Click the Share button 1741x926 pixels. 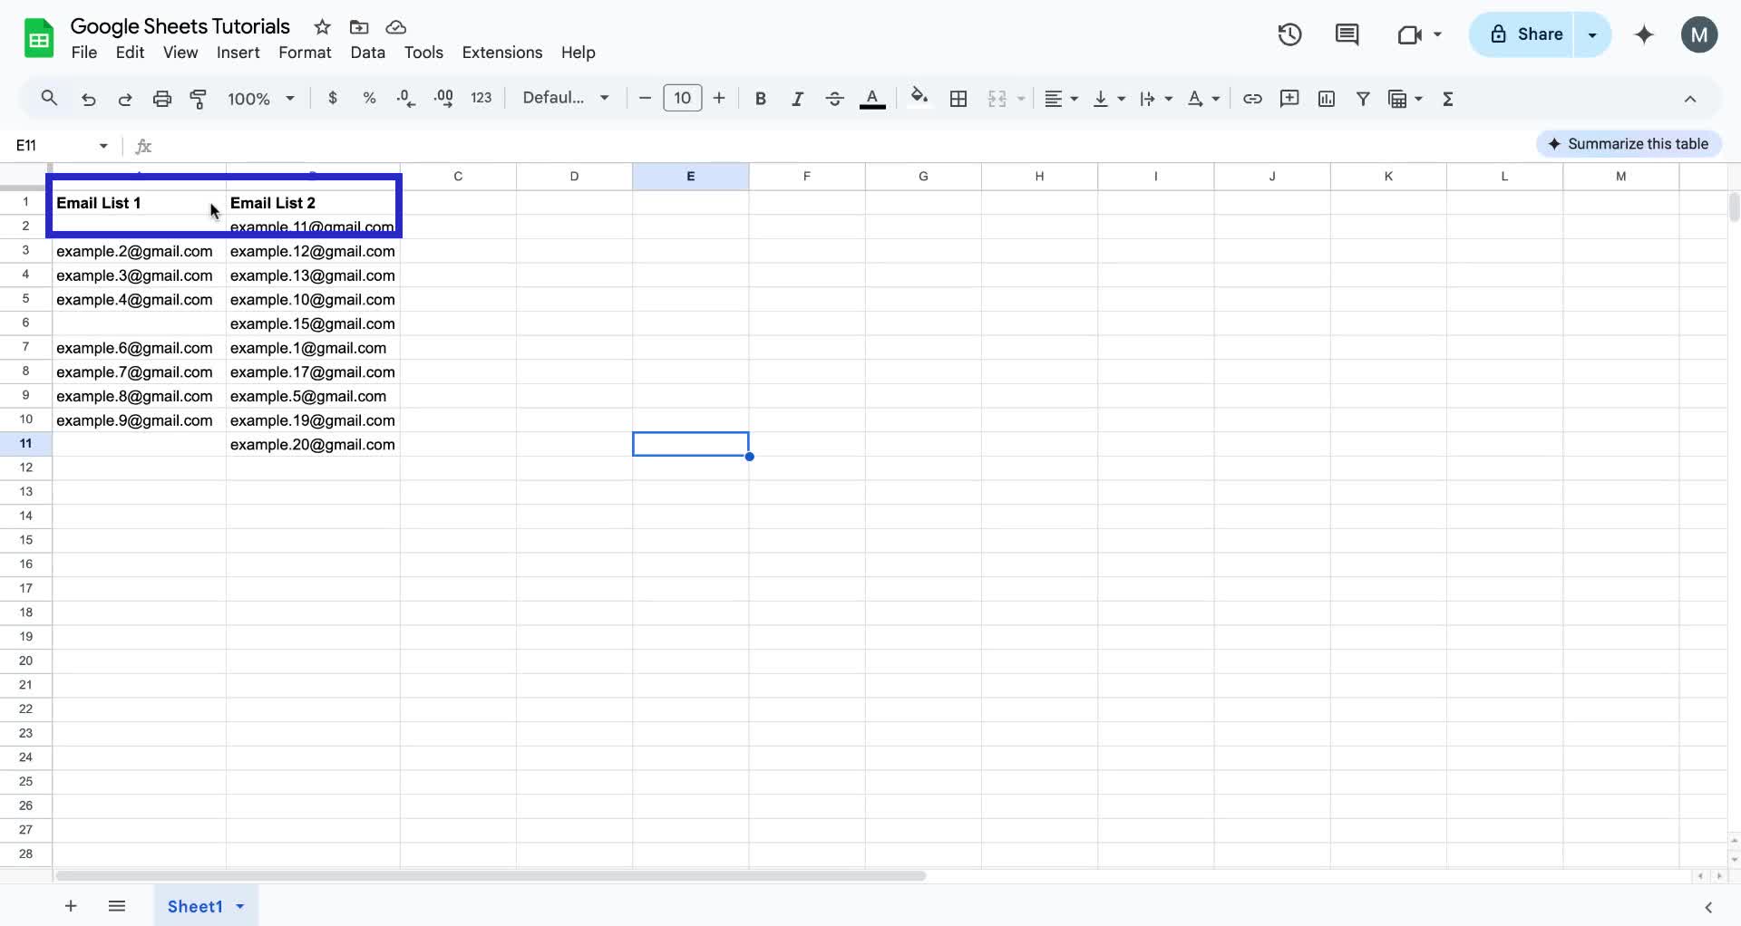[1534, 34]
